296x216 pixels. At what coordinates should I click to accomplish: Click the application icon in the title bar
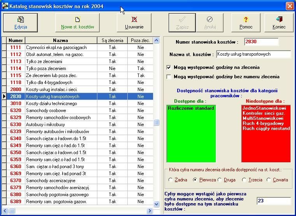pyautogui.click(x=5, y=6)
